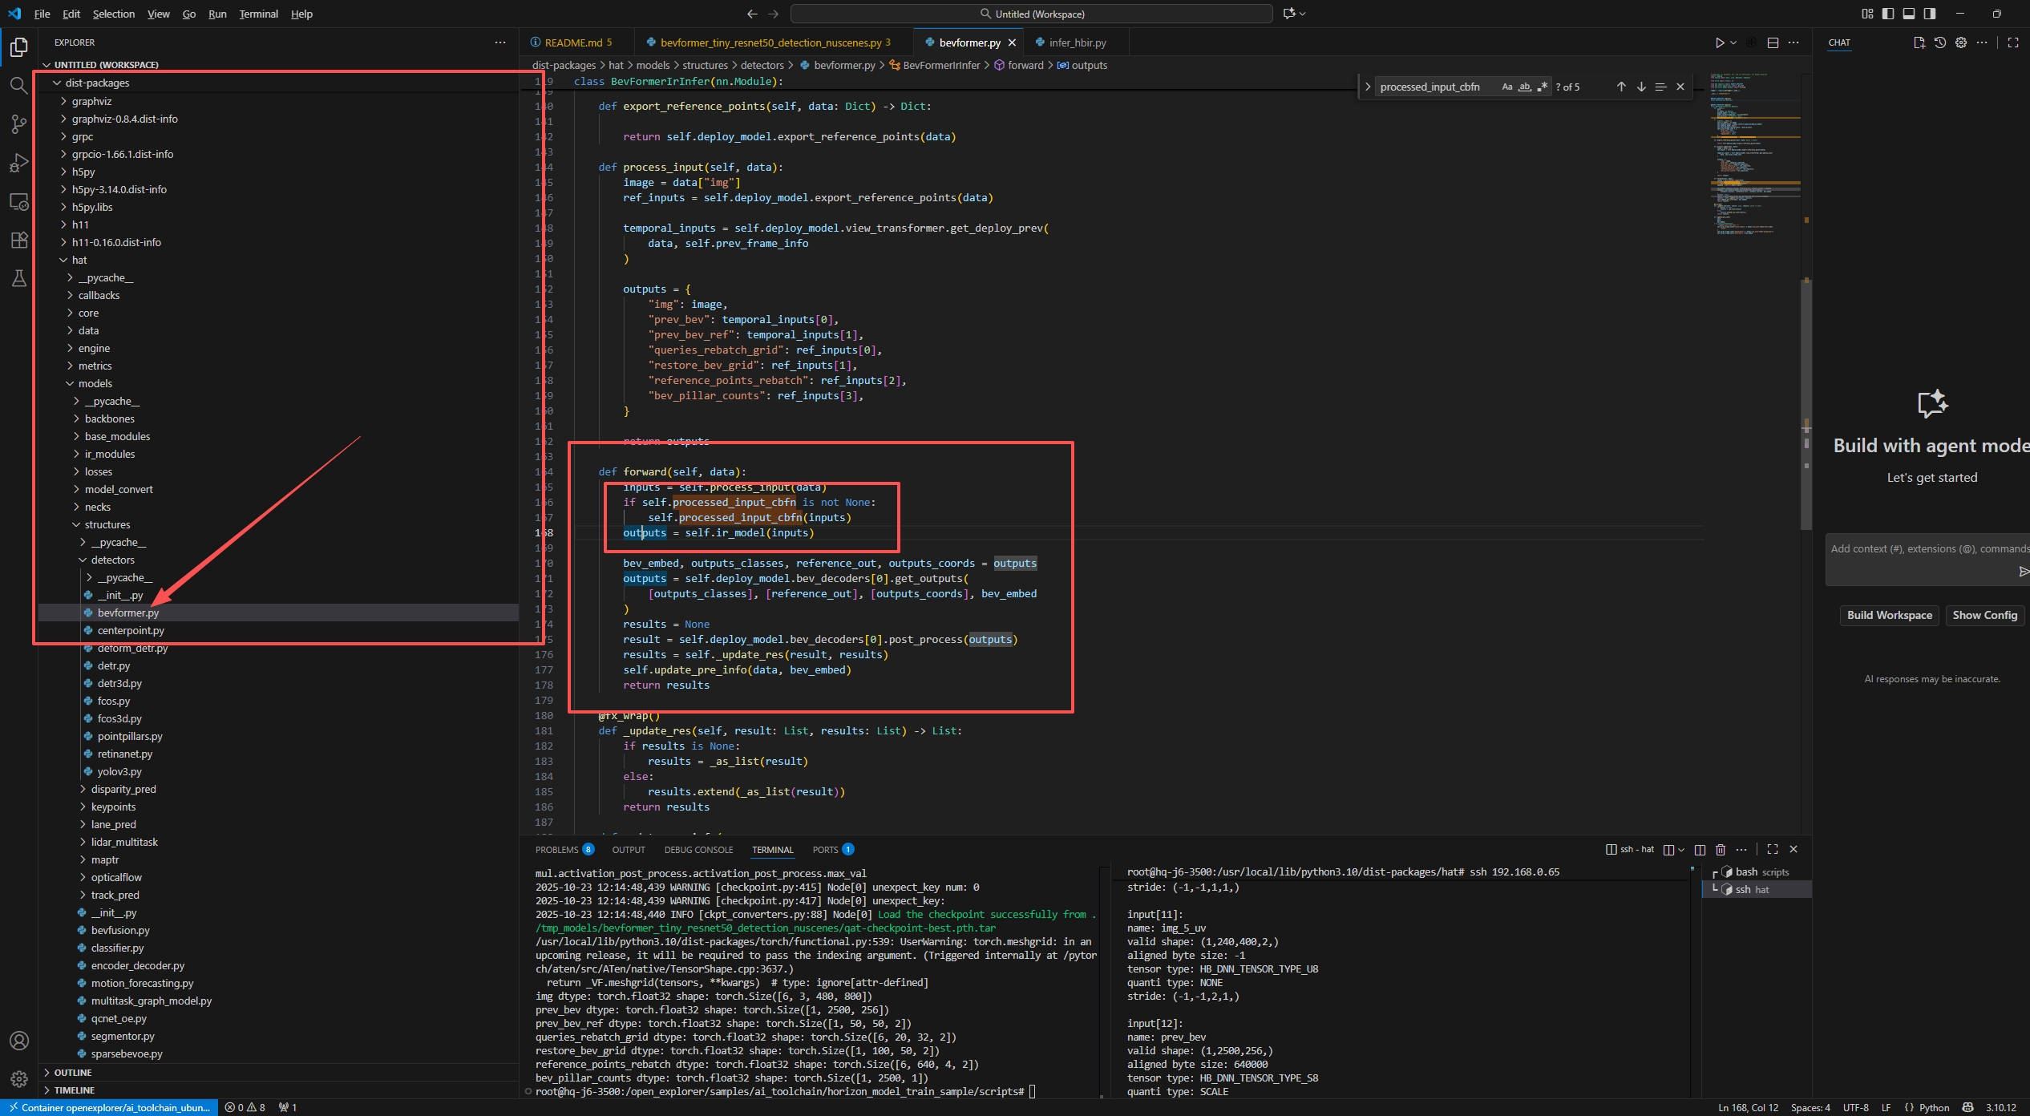2030x1116 pixels.
Task: Go to previous find match arrow
Action: tap(1621, 87)
